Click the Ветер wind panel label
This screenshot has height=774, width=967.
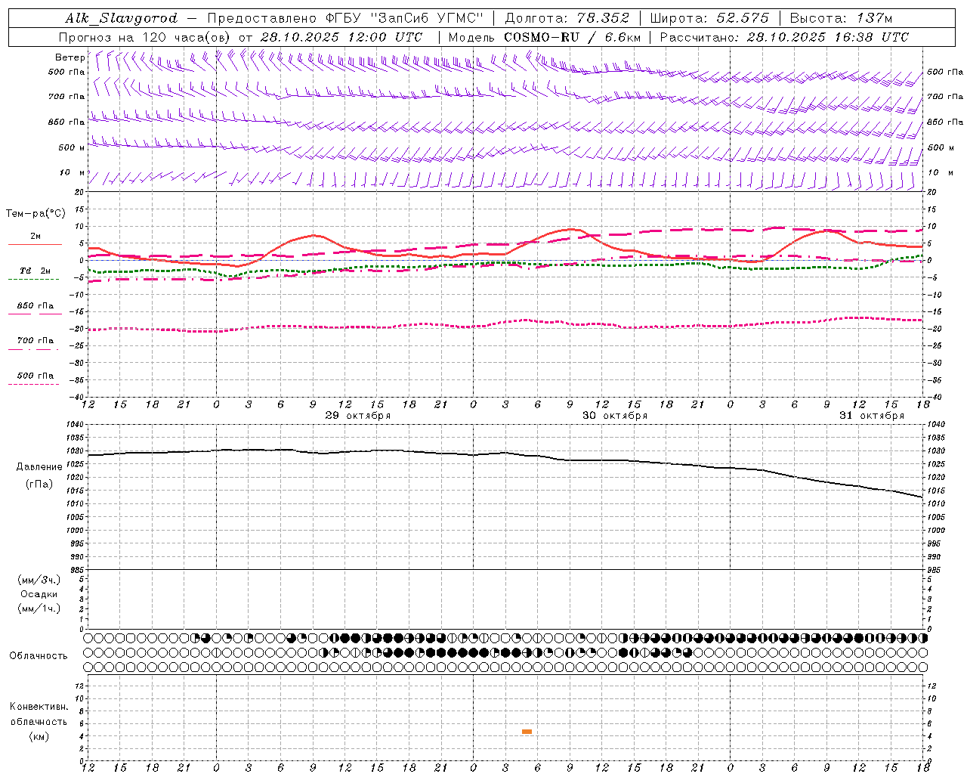pyautogui.click(x=70, y=57)
